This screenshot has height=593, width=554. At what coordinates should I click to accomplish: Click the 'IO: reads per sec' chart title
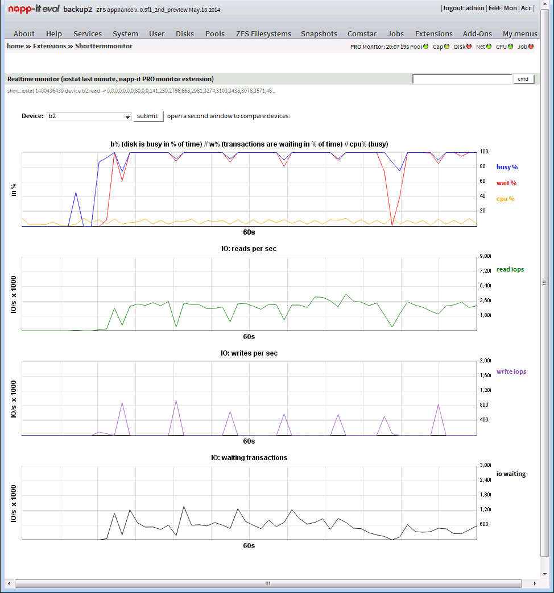pyautogui.click(x=249, y=248)
